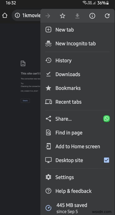Click the download page arrow icon
Screen dimensions: 115x215
77,16
